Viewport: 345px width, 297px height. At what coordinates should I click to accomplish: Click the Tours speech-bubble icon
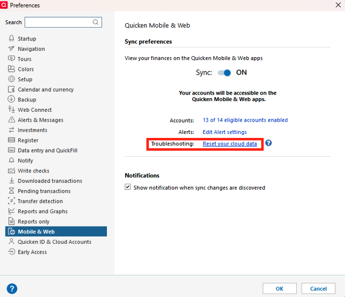point(11,59)
